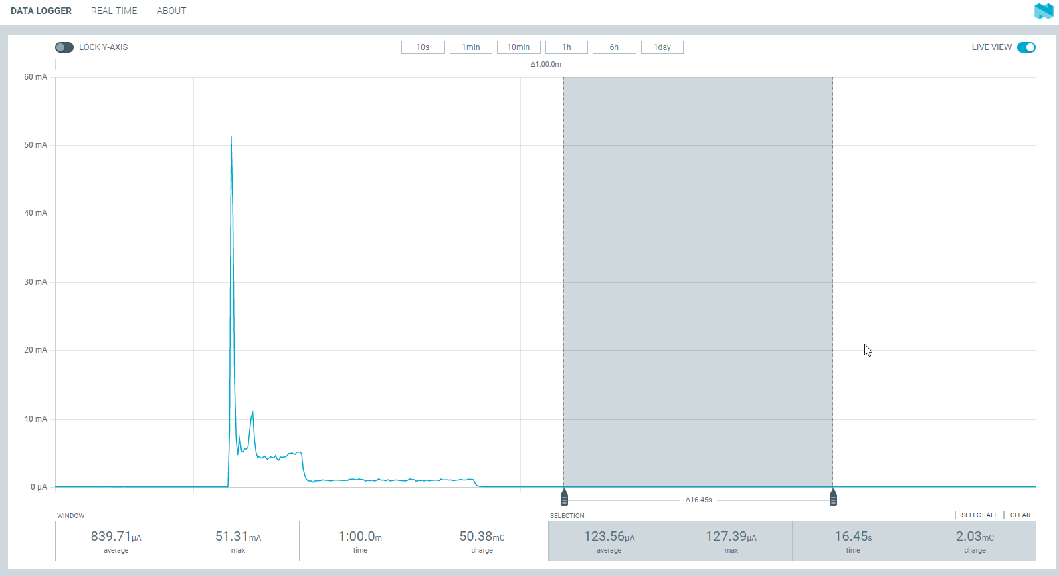Choose the 10min time range
Viewport: 1059px width, 576px height.
click(518, 47)
